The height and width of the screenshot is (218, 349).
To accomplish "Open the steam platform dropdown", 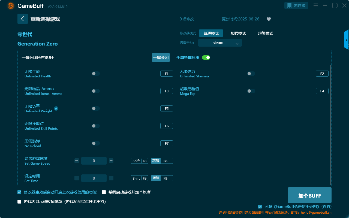I will point(220,43).
